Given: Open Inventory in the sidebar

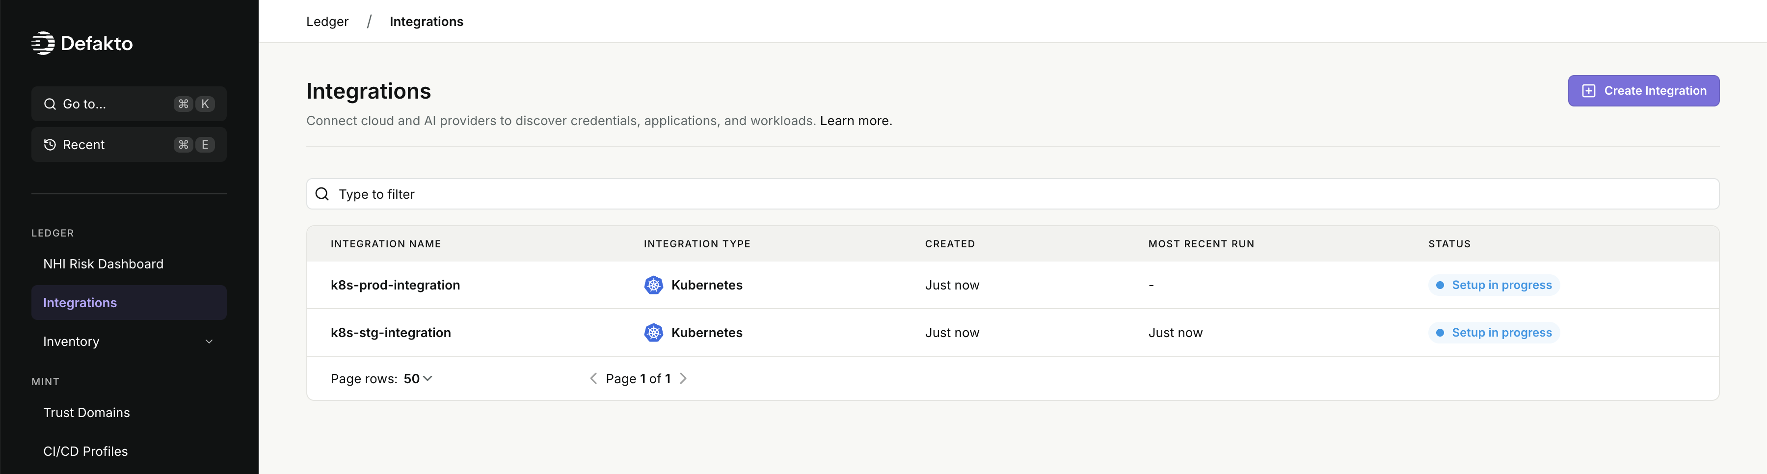Looking at the screenshot, I should 129,342.
